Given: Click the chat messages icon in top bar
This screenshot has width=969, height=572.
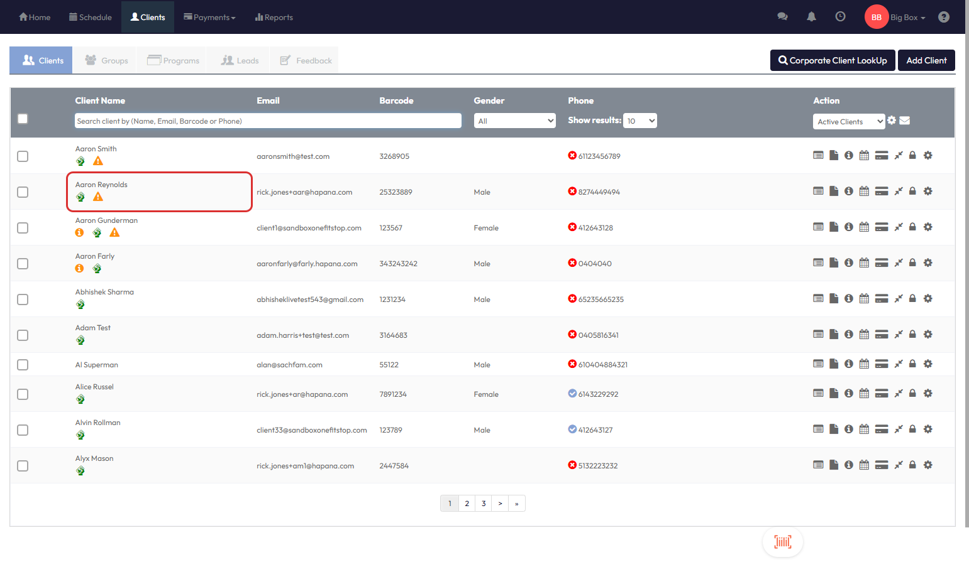Looking at the screenshot, I should point(782,17).
